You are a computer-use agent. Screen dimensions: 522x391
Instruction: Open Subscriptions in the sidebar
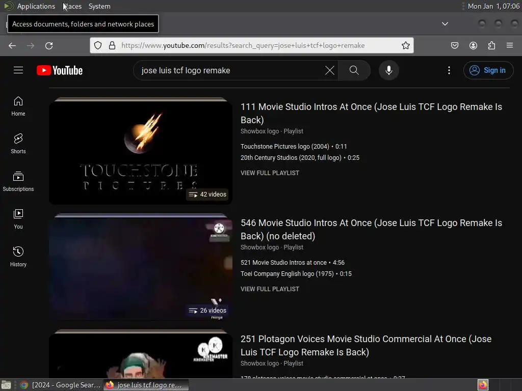click(18, 182)
